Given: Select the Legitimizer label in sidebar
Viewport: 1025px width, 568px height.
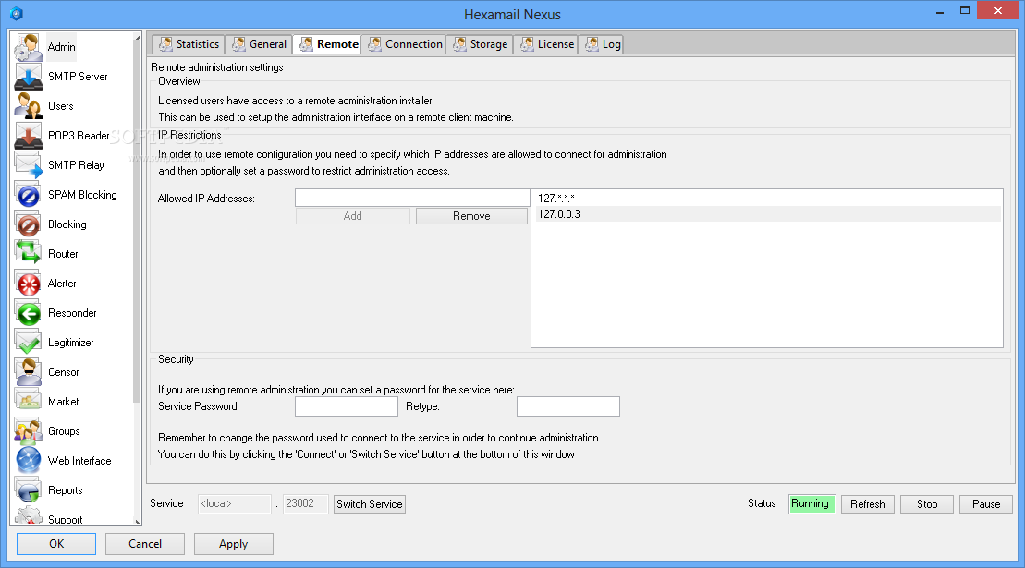Looking at the screenshot, I should pos(70,342).
